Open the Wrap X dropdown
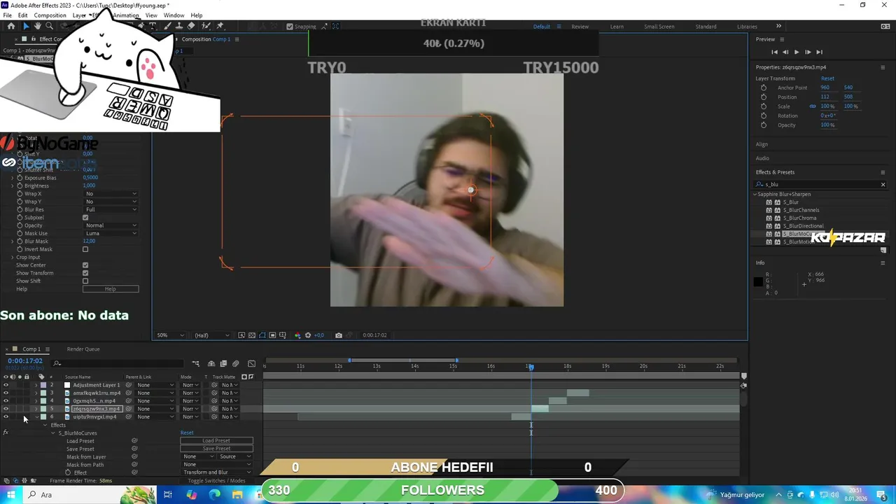Screen dimensions: 896x504 click(111, 194)
